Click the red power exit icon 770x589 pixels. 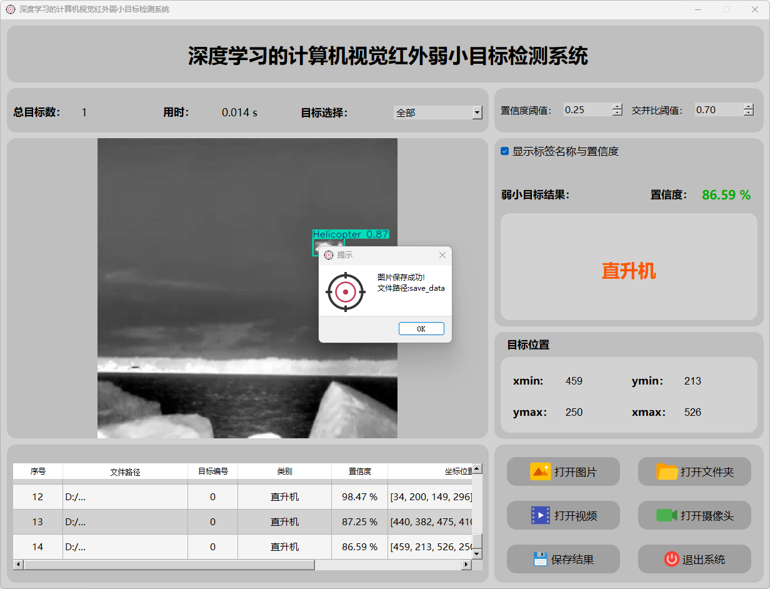pos(672,559)
